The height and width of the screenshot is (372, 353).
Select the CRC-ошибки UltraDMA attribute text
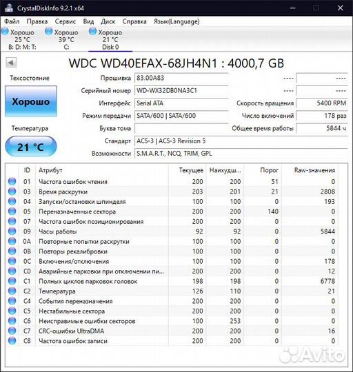[x=72, y=331]
